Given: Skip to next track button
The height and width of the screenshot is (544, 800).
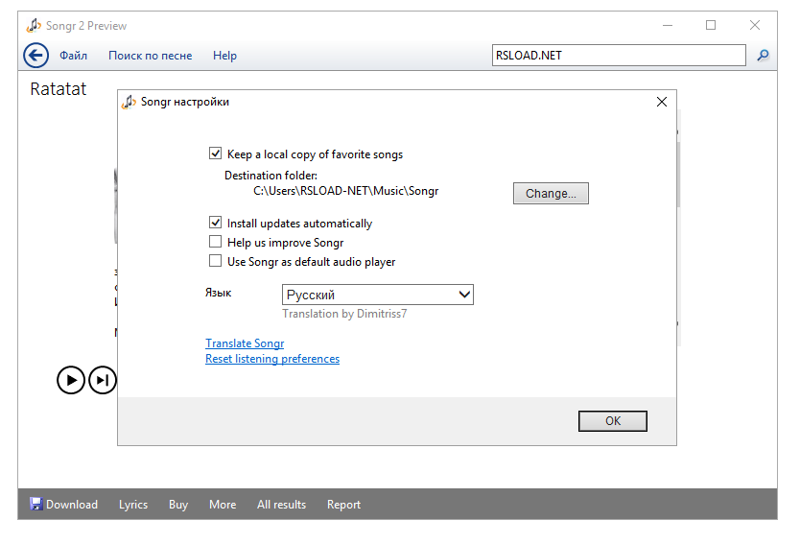Looking at the screenshot, I should tap(103, 380).
